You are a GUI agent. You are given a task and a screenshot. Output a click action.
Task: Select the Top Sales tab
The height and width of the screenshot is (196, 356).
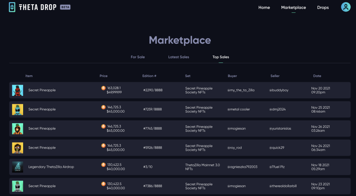pyautogui.click(x=221, y=57)
